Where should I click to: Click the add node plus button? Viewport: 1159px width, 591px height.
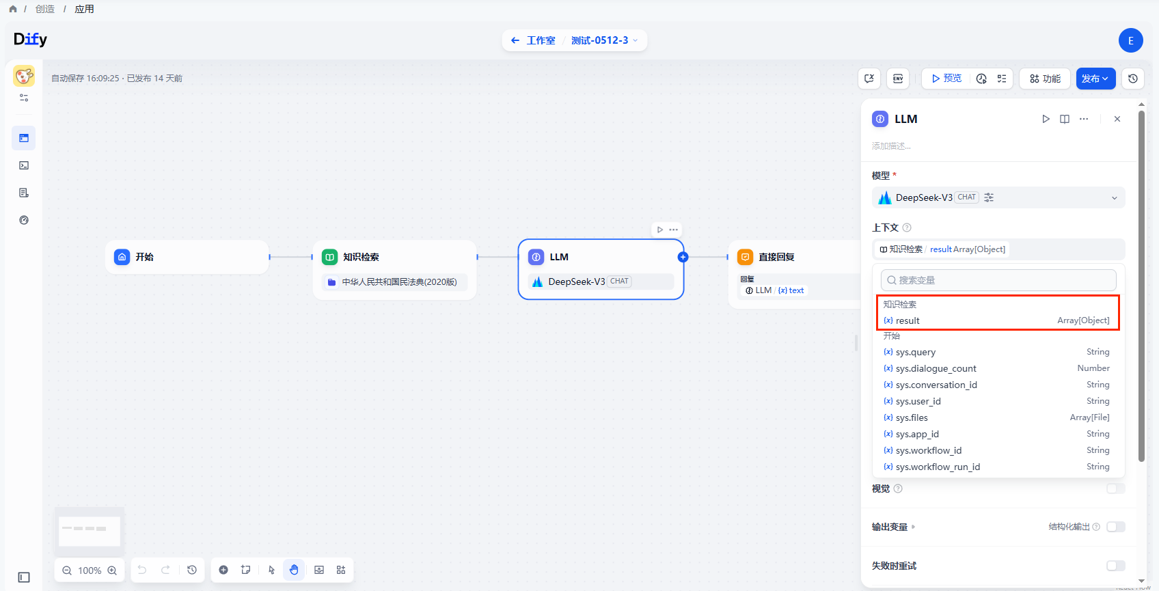pyautogui.click(x=223, y=570)
